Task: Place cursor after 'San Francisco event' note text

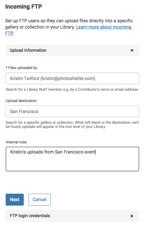Action: (96, 152)
